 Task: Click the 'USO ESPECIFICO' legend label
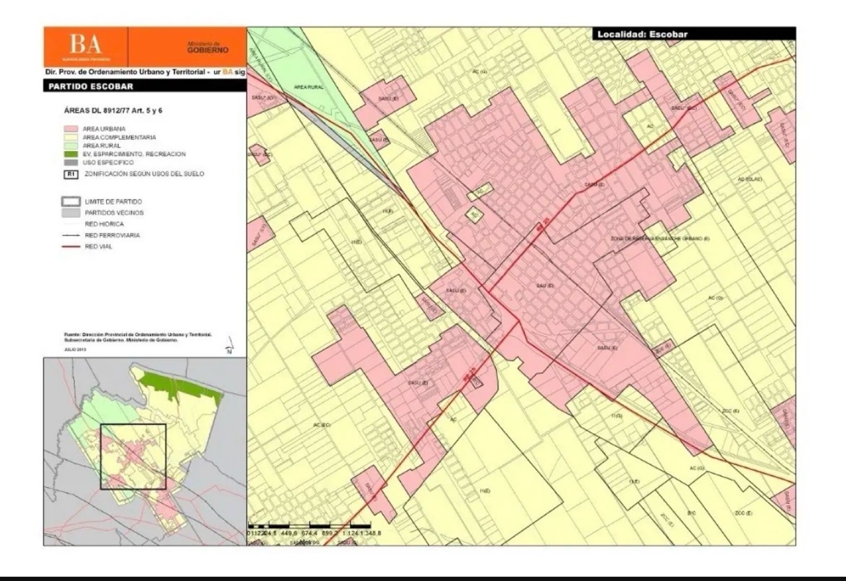point(108,162)
